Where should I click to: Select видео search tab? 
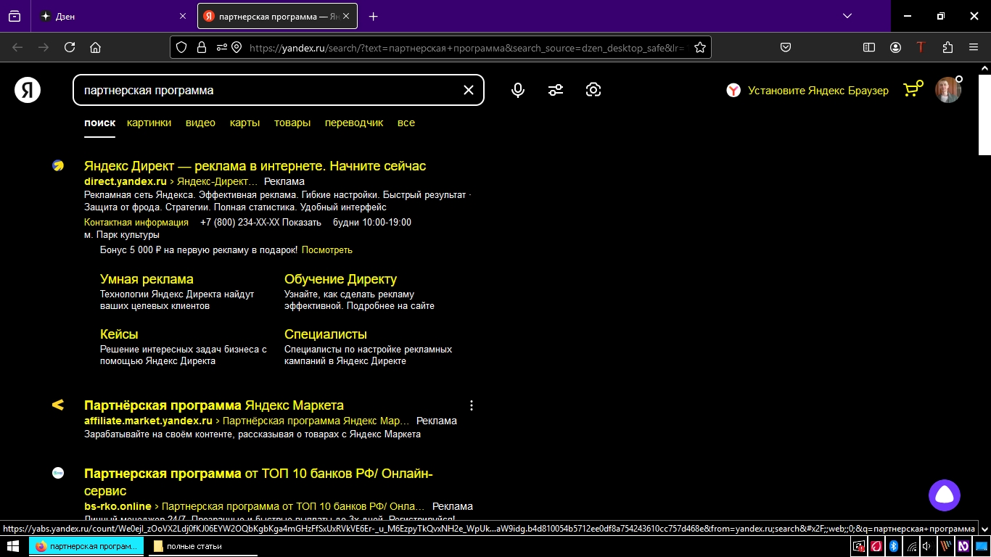[x=200, y=123]
